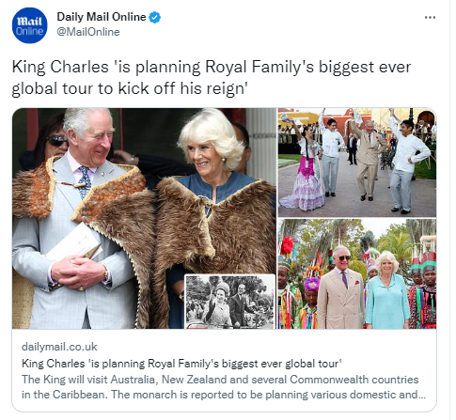This screenshot has height=420, width=456.
Task: Open the @MailOnline handle
Action: pos(88,32)
